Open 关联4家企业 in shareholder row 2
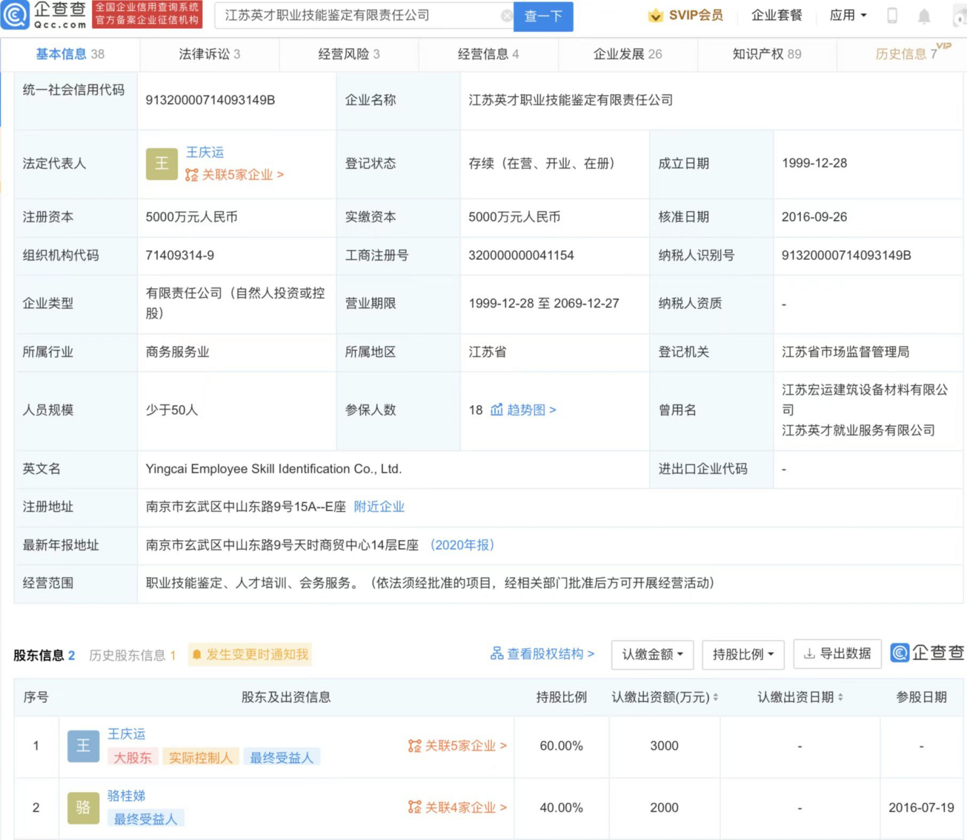The height and width of the screenshot is (840, 967). (x=457, y=807)
